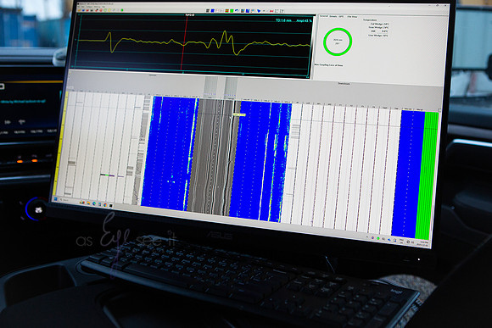This screenshot has width=492, height=328.
Task: Click the small red bar toolbar icon
Action: point(271,11)
